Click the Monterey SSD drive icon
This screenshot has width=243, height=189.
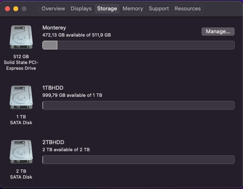click(21, 37)
